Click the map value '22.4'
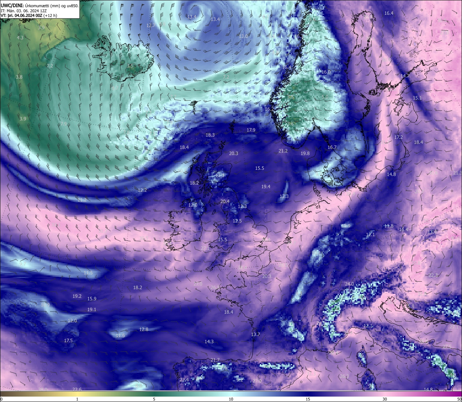 tap(184, 380)
